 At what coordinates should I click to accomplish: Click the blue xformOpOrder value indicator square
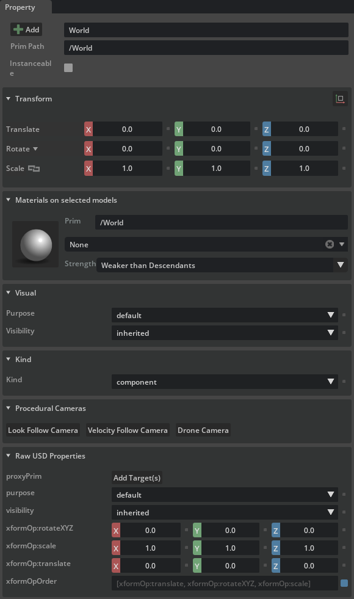344,583
